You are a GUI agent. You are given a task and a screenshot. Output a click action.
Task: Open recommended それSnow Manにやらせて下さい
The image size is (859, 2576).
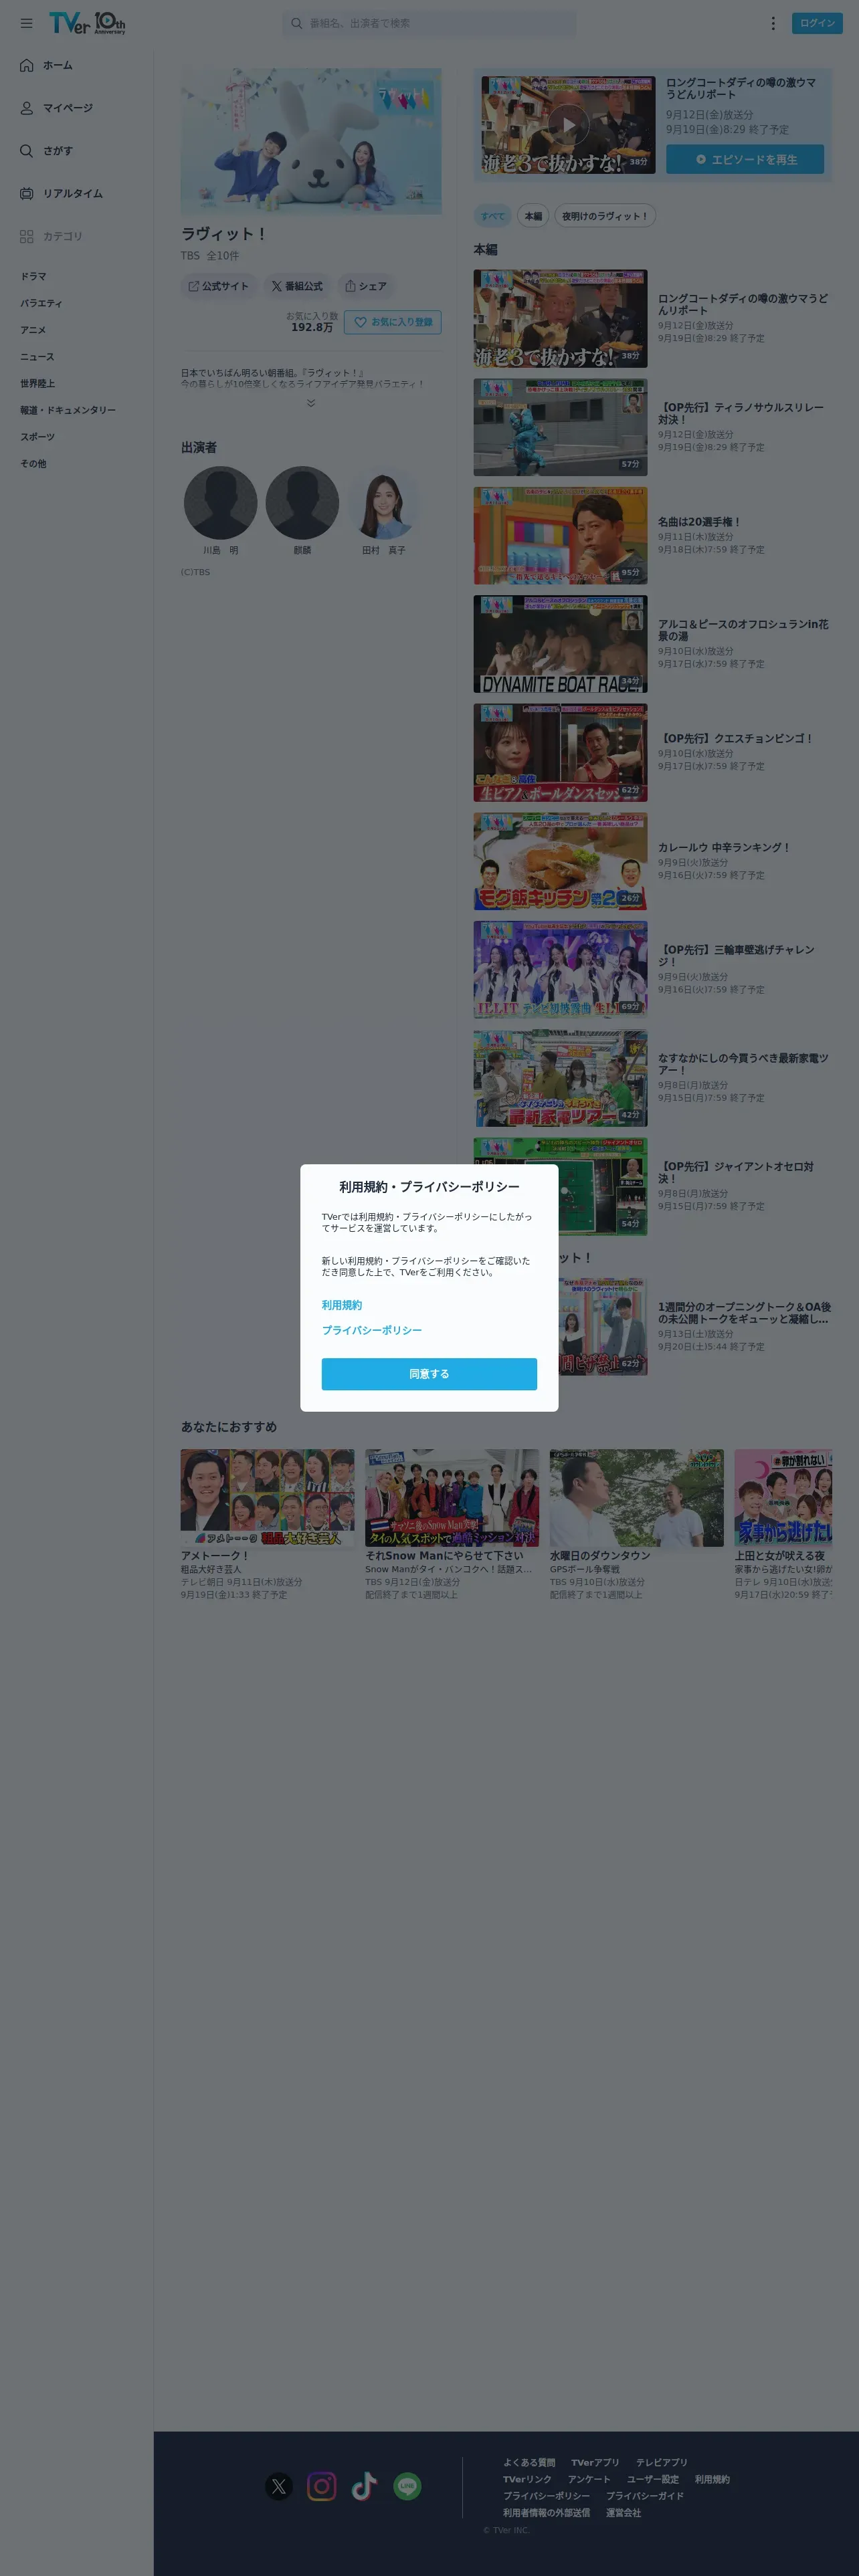click(452, 1524)
